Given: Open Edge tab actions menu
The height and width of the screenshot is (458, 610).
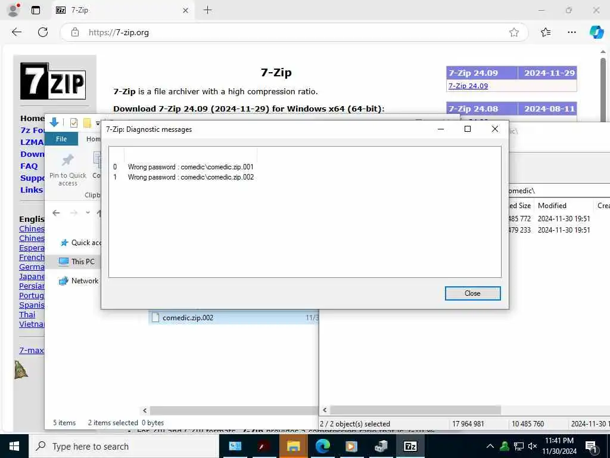Looking at the screenshot, I should pyautogui.click(x=35, y=10).
